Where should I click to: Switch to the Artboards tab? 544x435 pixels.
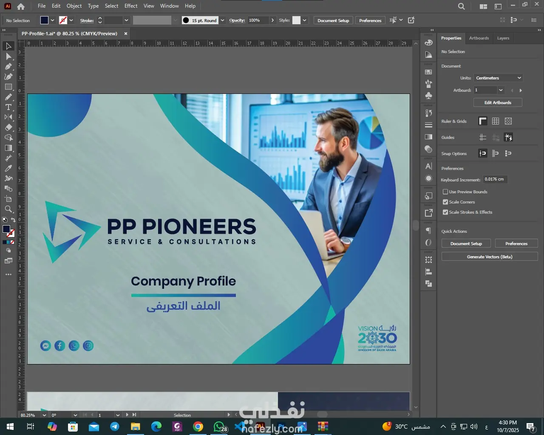tap(479, 38)
